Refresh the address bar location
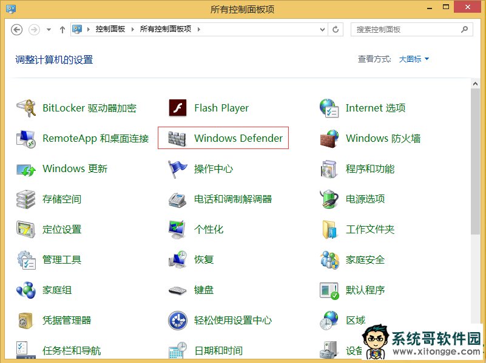The height and width of the screenshot is (363, 486). pyautogui.click(x=336, y=30)
